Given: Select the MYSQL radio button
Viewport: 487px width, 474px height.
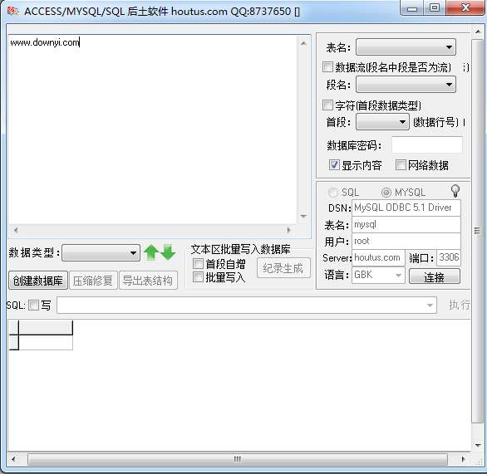Looking at the screenshot, I should (x=386, y=193).
